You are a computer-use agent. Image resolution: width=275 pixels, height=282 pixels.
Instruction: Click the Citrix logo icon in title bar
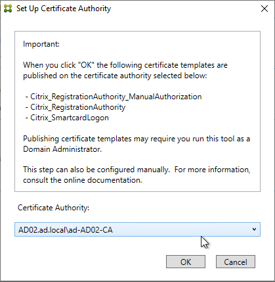pos(8,9)
